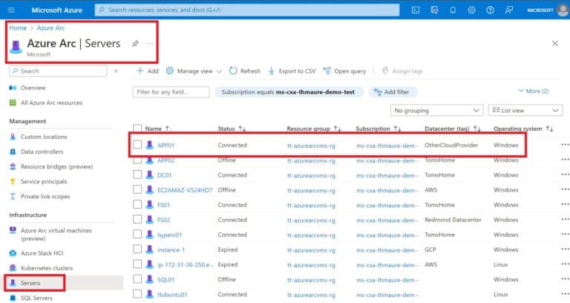Check the APP01 row checkbox
This screenshot has height=303, width=570.
click(x=137, y=145)
